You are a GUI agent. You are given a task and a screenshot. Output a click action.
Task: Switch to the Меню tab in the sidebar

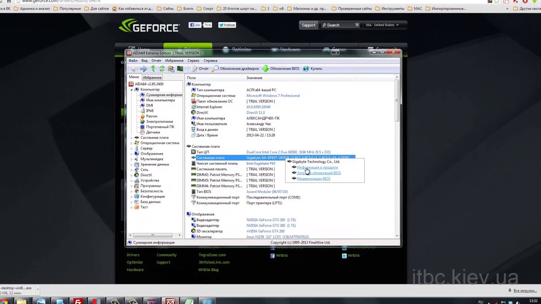point(134,77)
